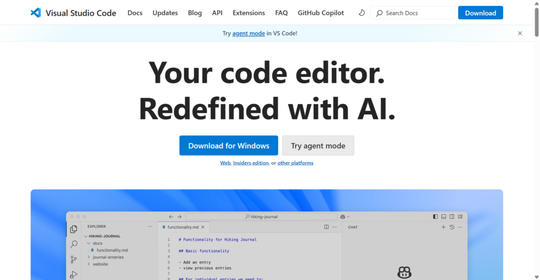Click the hero screenshot of the editor
The width and height of the screenshot is (540, 280).
point(267,235)
